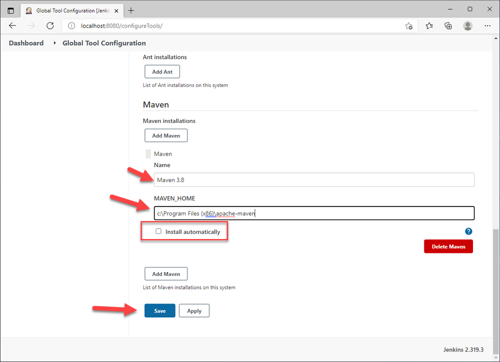The height and width of the screenshot is (362, 500).
Task: Save the tool configuration
Action: (x=160, y=310)
